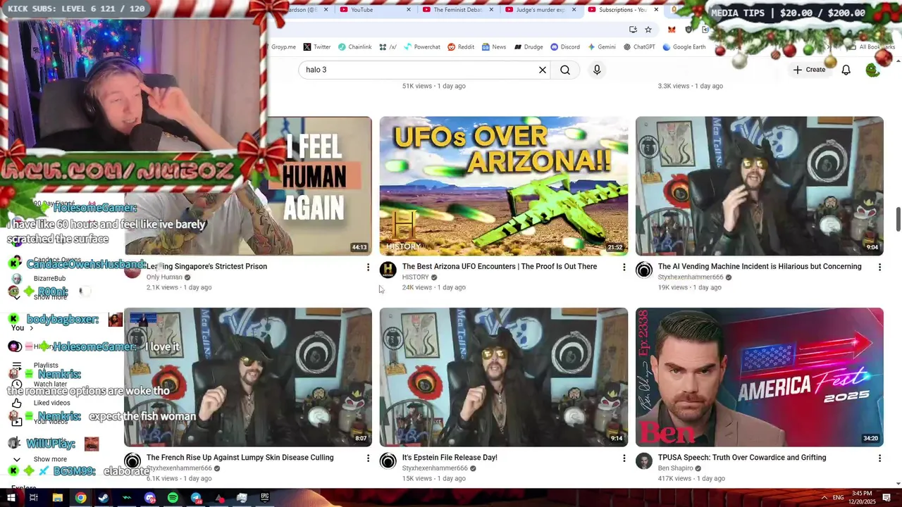Viewport: 902px width, 507px height.
Task: Switch to The Feminist Debat tab
Action: coord(457,10)
